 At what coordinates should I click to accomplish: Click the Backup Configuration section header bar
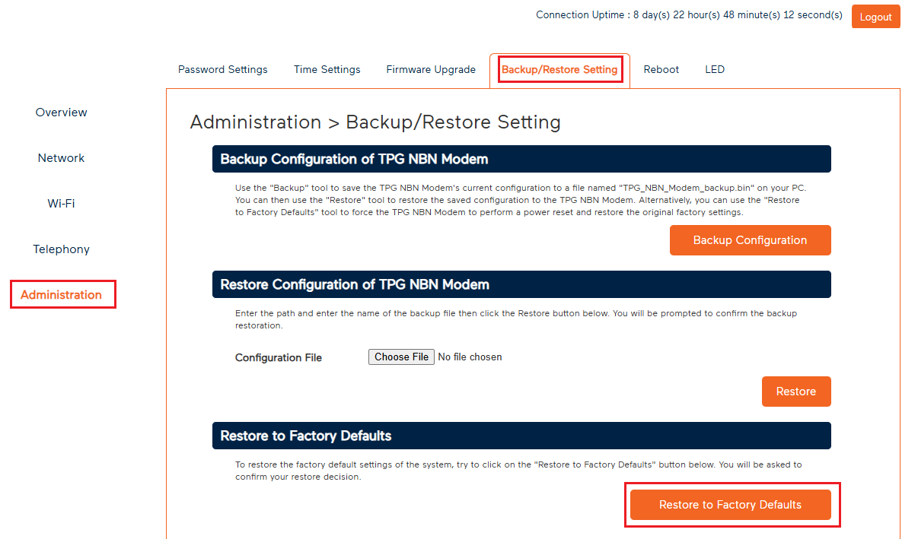click(x=521, y=159)
